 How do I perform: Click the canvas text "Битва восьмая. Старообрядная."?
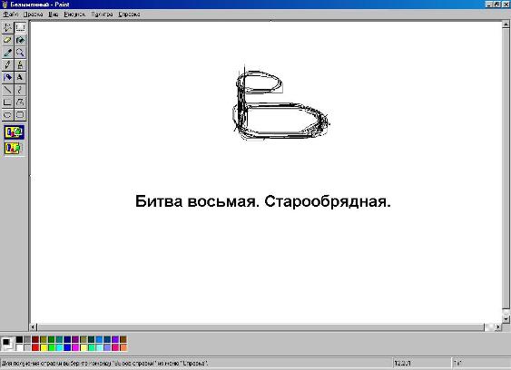click(x=263, y=201)
